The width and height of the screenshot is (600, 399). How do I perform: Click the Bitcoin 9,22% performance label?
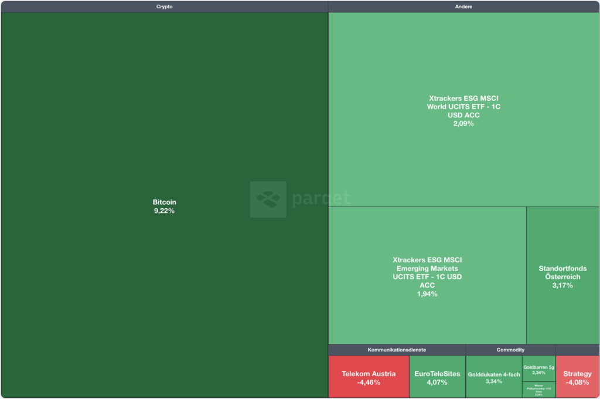(164, 211)
